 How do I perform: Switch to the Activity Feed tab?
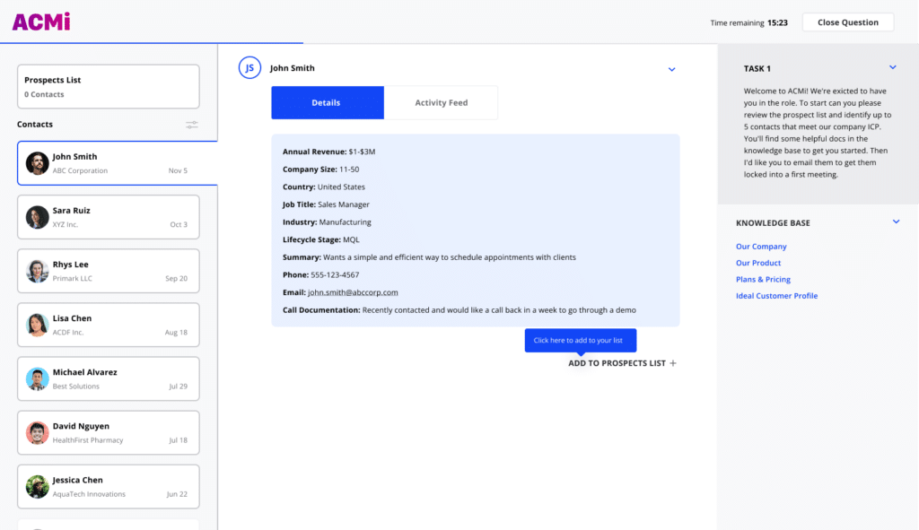coord(442,102)
